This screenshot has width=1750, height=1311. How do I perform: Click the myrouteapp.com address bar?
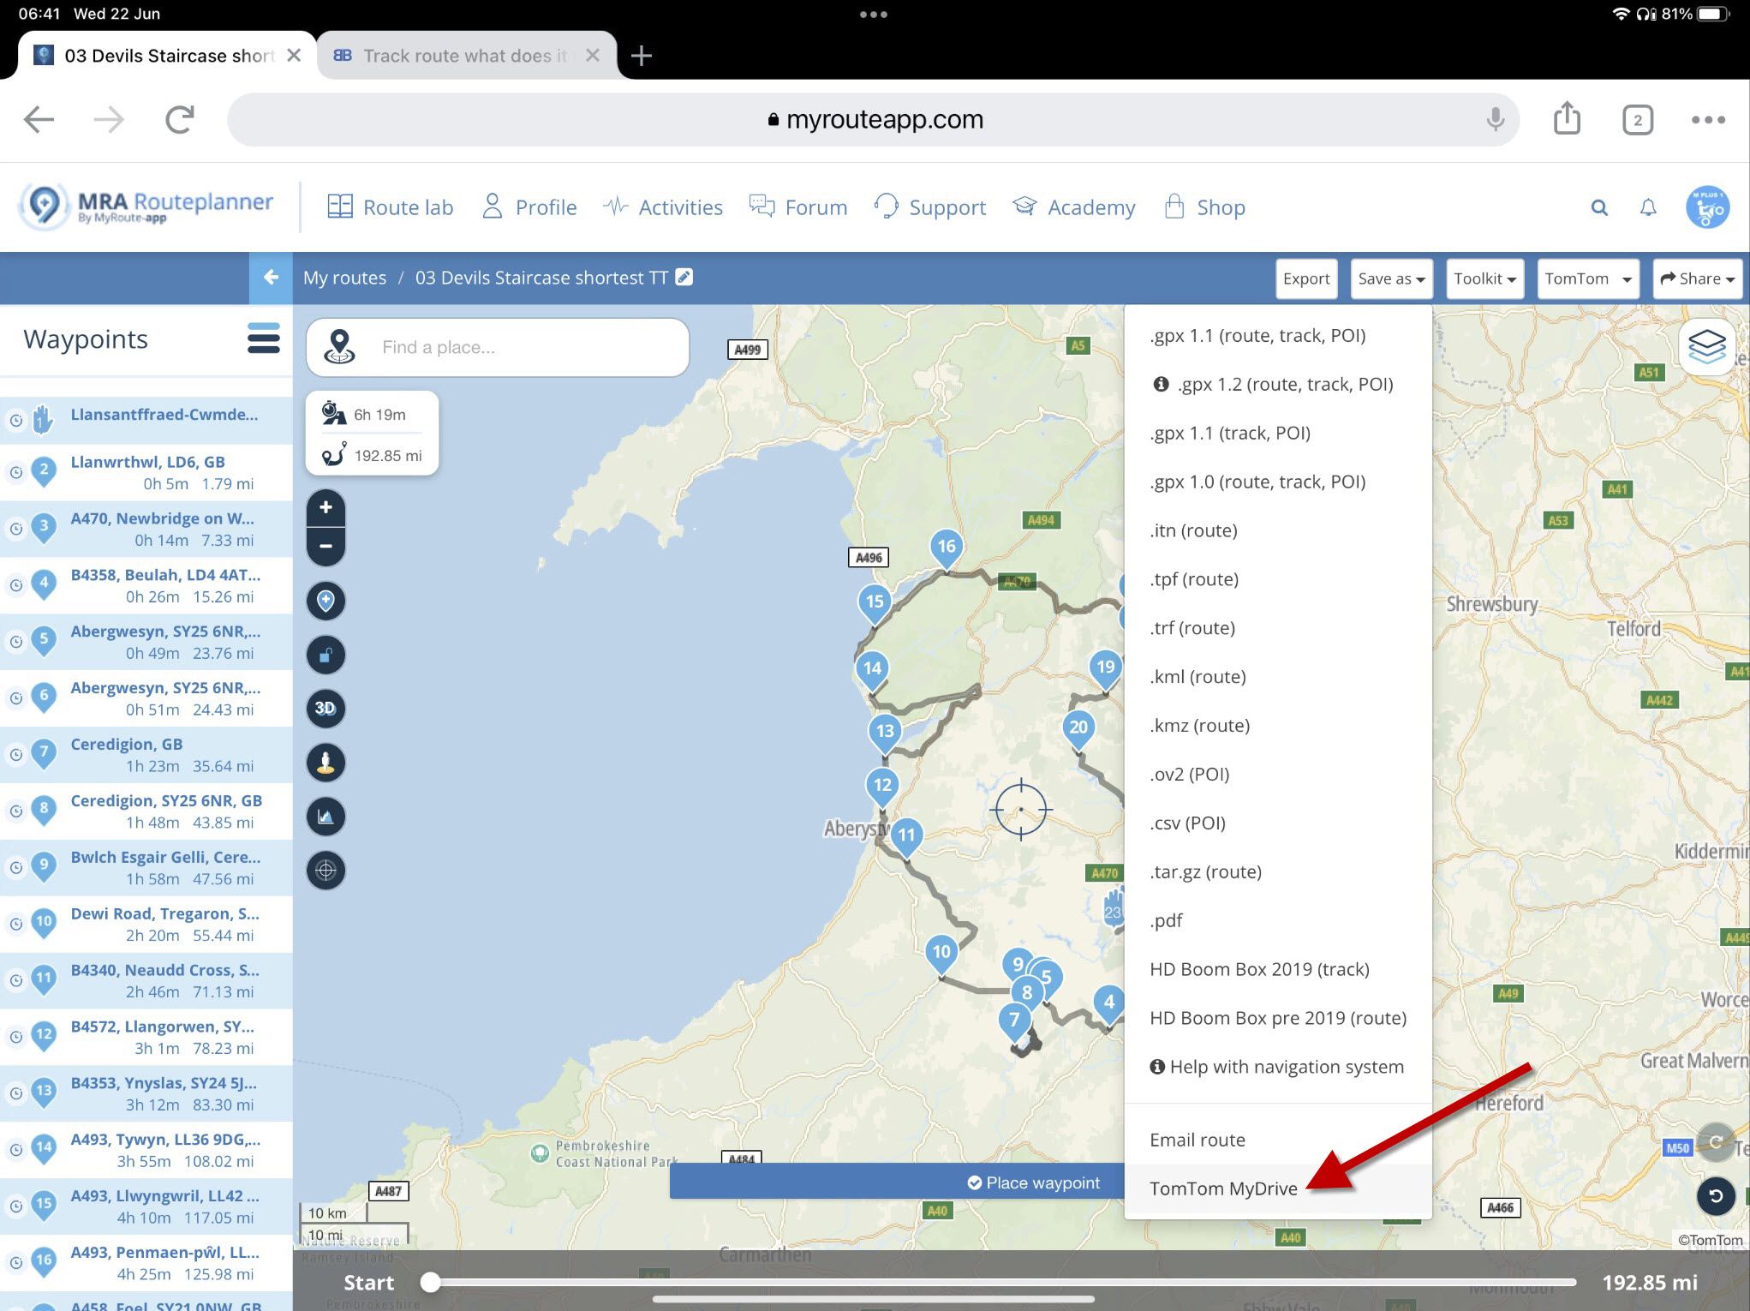874,119
